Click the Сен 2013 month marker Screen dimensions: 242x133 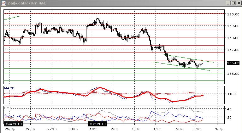click(x=14, y=124)
